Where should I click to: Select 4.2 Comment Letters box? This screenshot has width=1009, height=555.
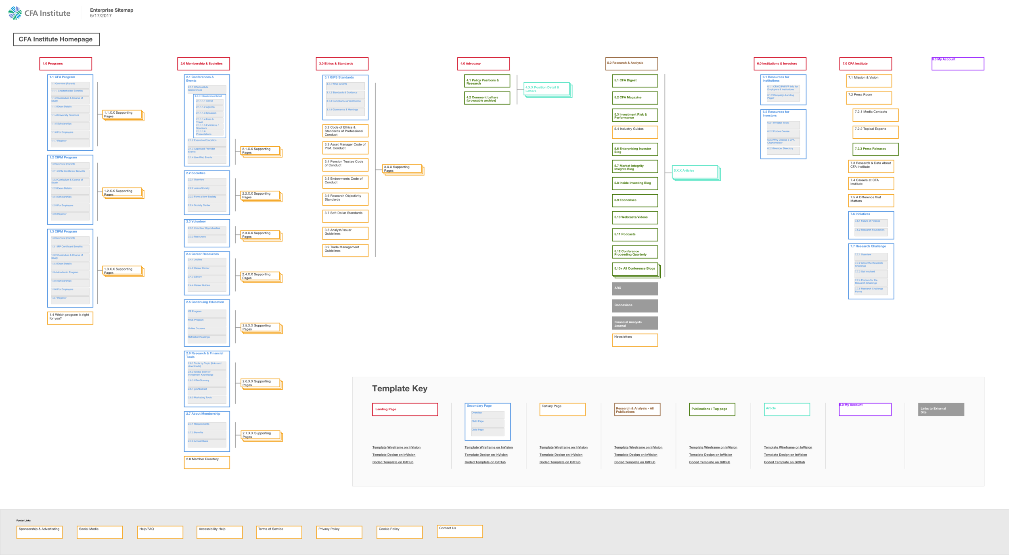488,98
